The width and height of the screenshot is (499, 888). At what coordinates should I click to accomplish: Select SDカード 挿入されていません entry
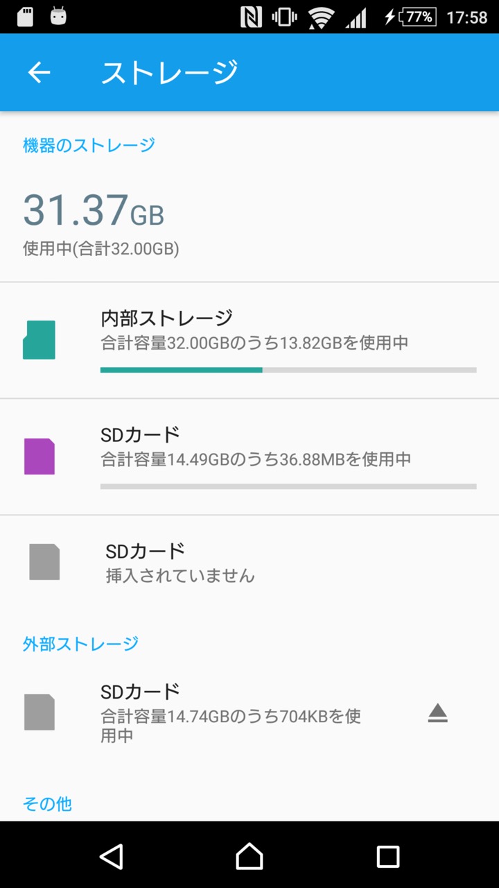[x=249, y=563]
